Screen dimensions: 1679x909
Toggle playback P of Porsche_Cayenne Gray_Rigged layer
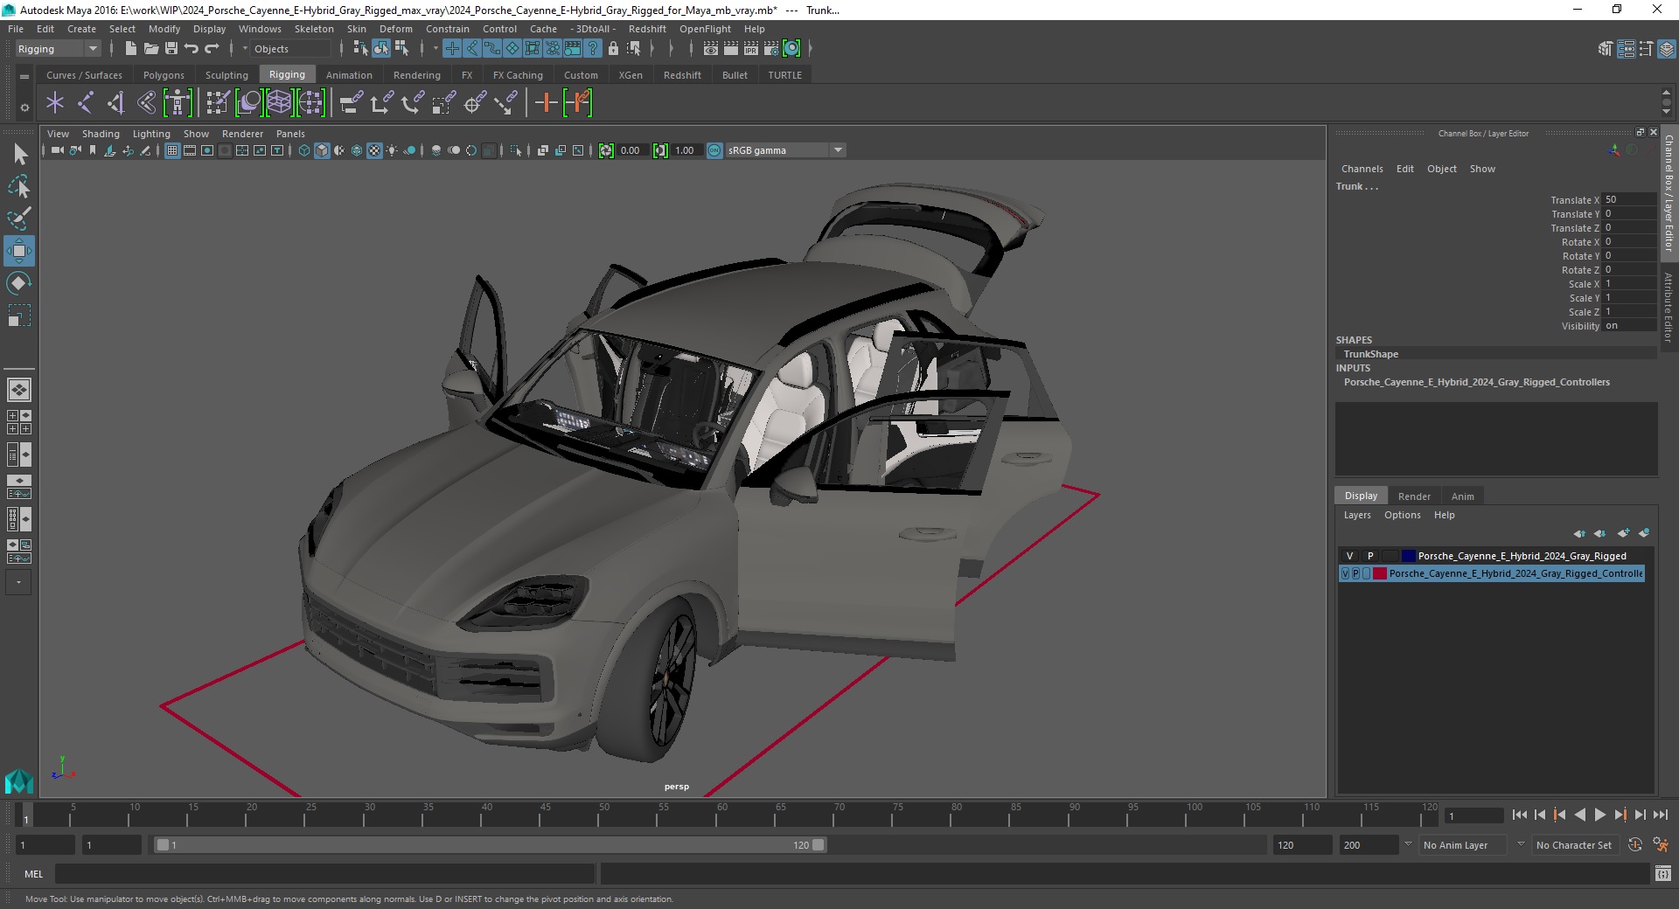[1370, 556]
